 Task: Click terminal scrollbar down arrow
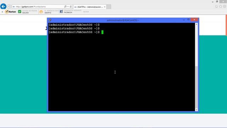click(196, 110)
